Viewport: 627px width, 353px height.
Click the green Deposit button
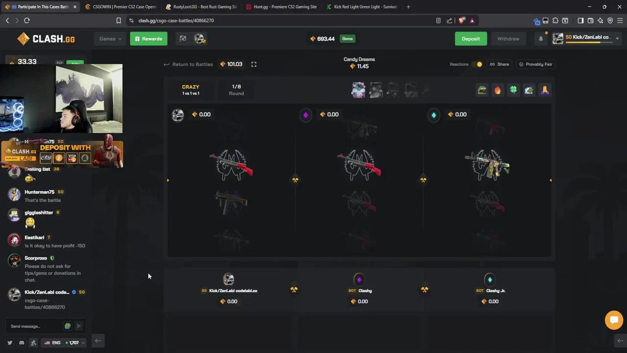471,39
